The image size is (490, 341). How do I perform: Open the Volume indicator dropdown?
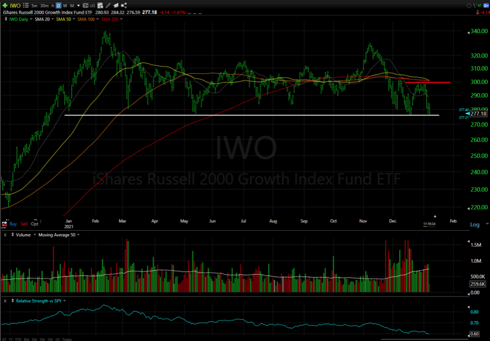(34, 235)
